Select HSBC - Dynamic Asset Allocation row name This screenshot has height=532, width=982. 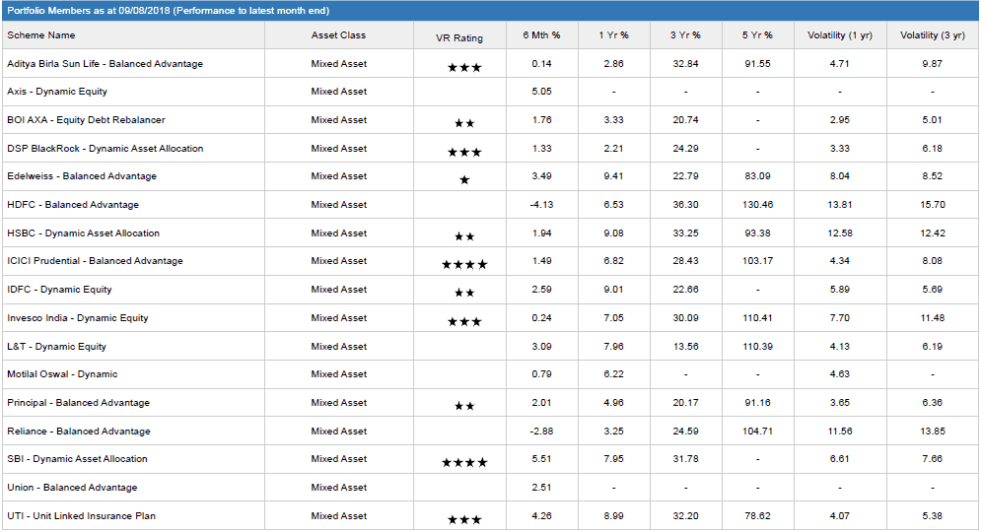tap(83, 233)
